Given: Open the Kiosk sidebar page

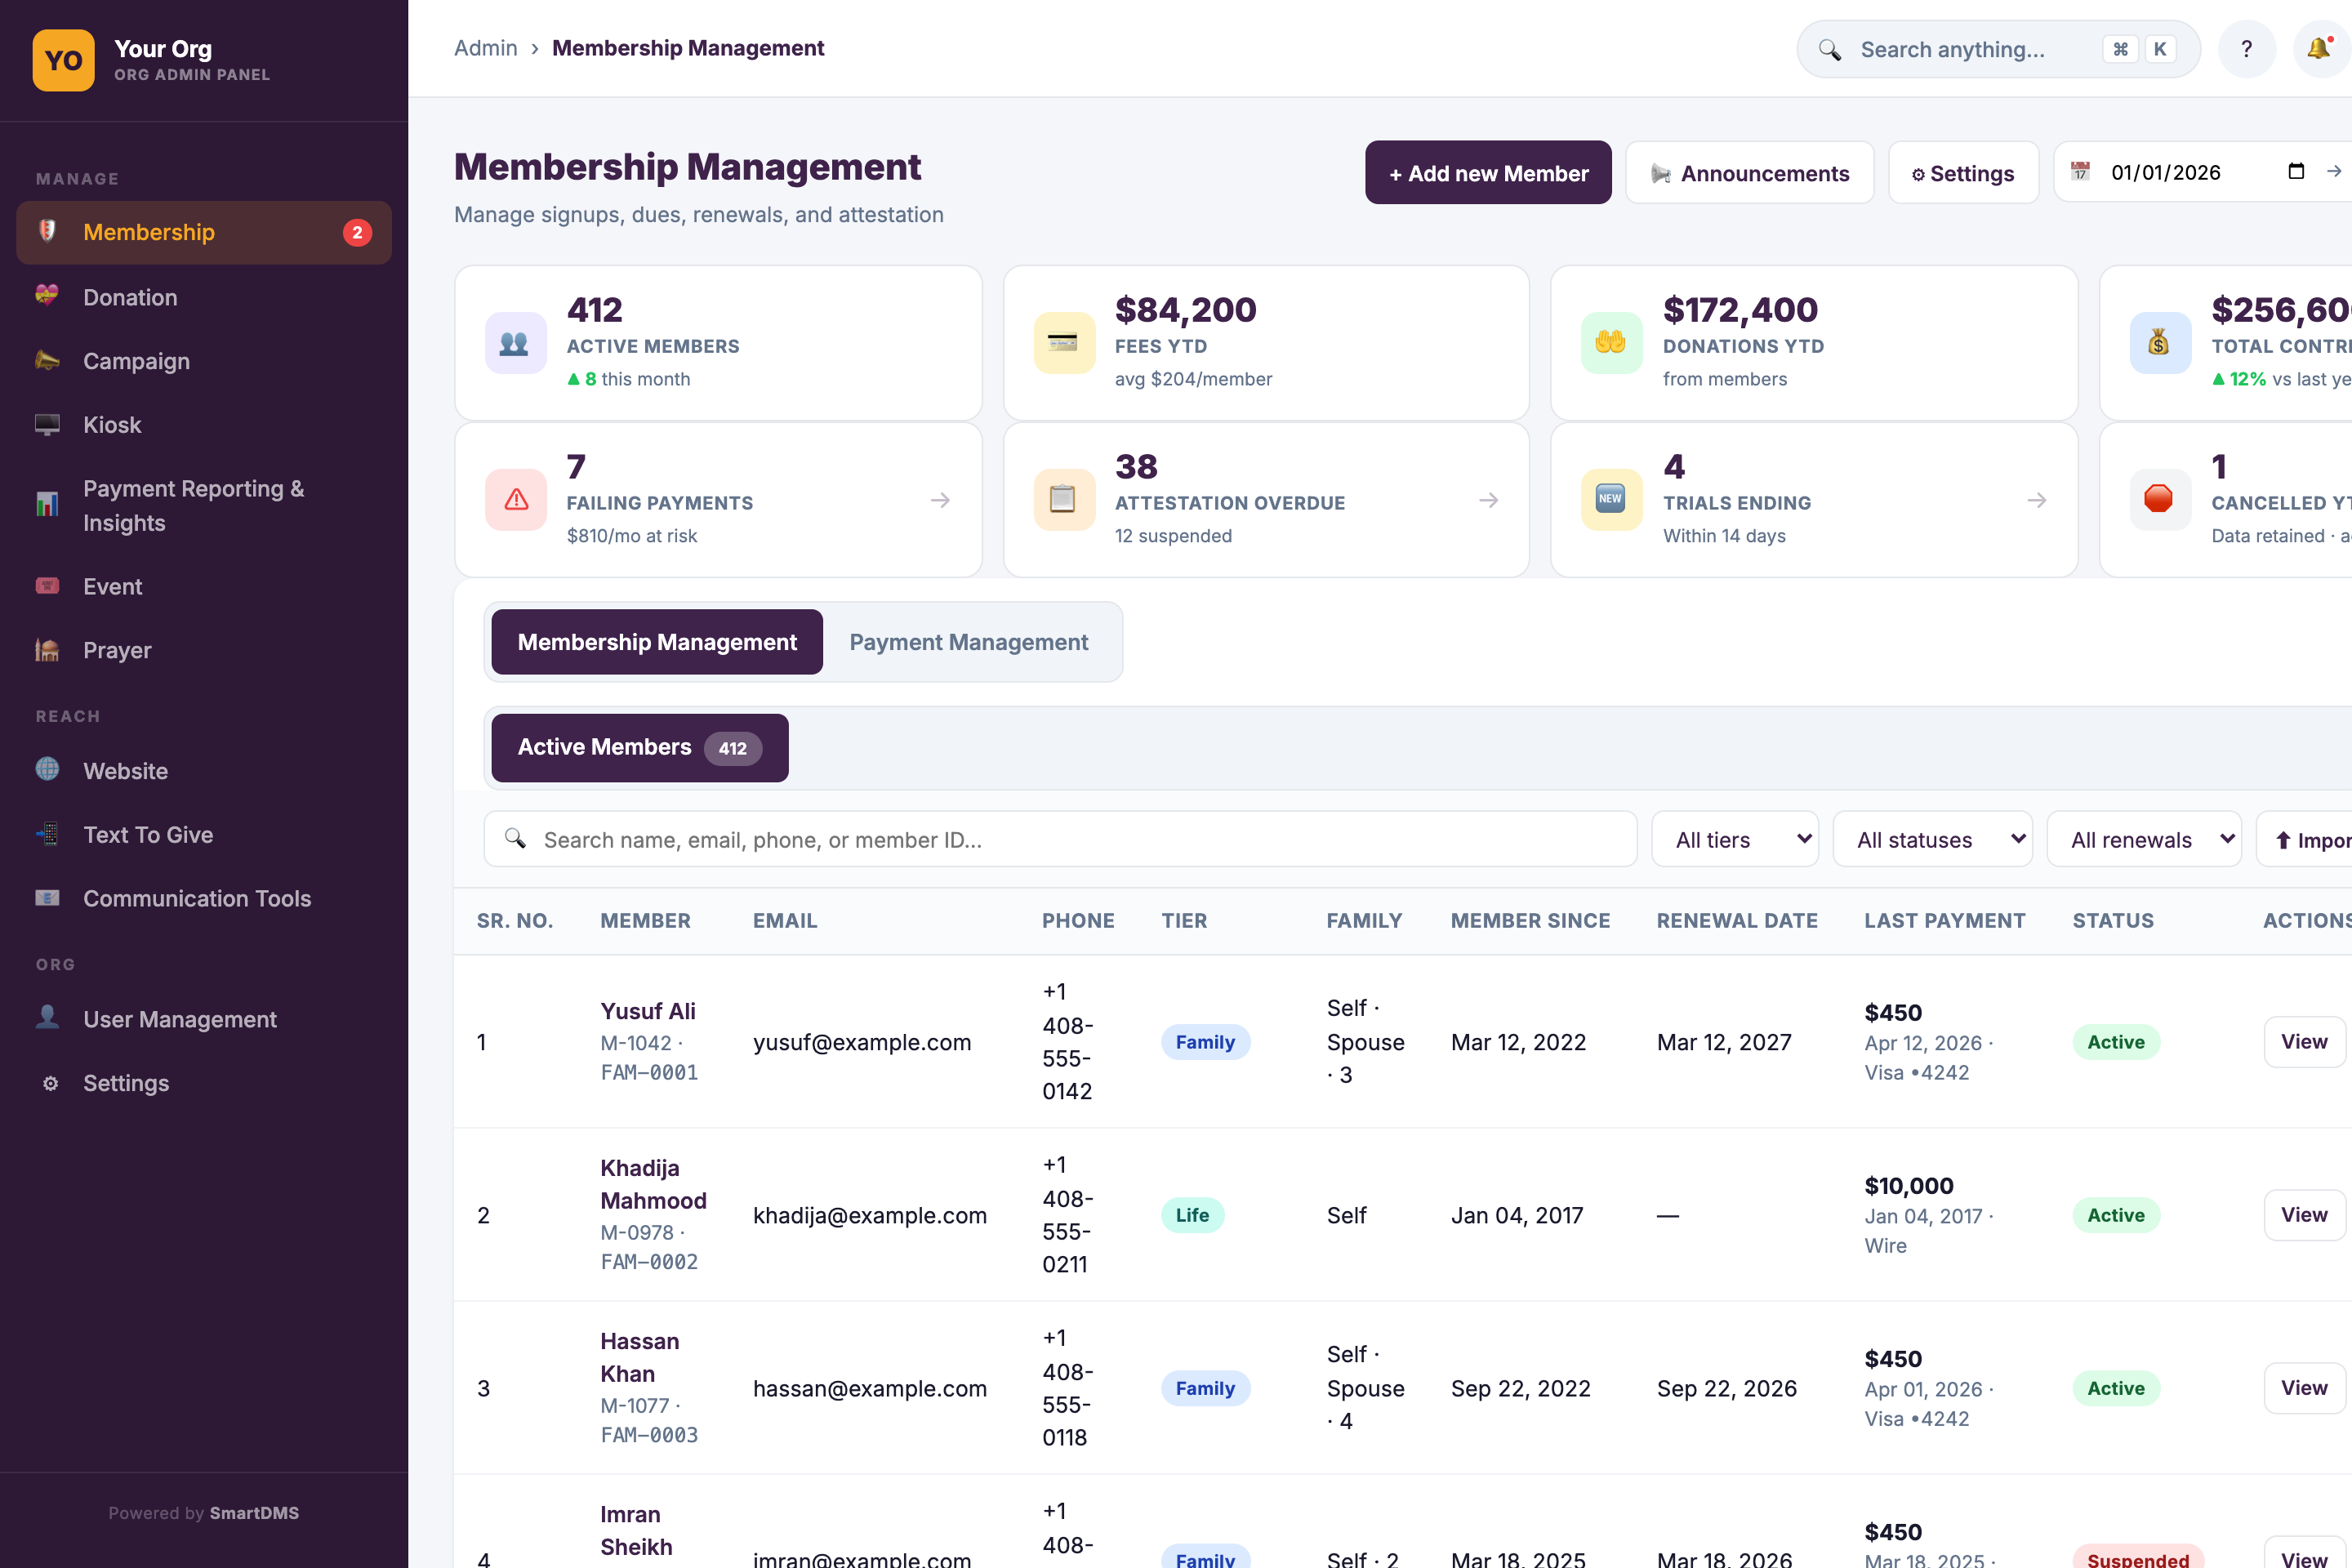Looking at the screenshot, I should point(204,425).
